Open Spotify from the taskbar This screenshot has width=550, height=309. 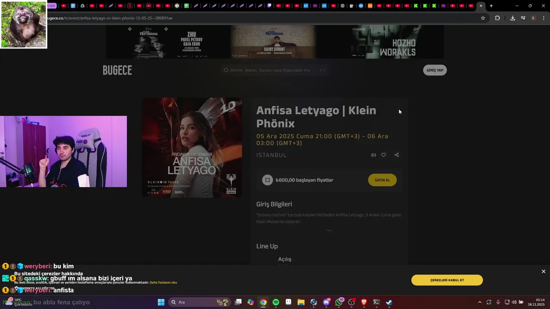point(276,302)
